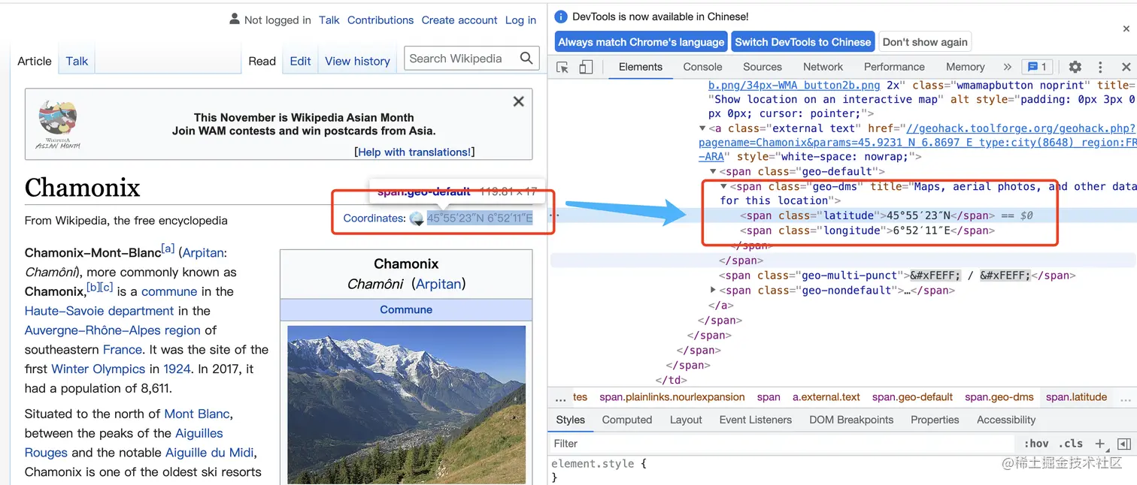Open the Wikipedia Talk tab beside Article
The image size is (1137, 485).
(x=77, y=61)
